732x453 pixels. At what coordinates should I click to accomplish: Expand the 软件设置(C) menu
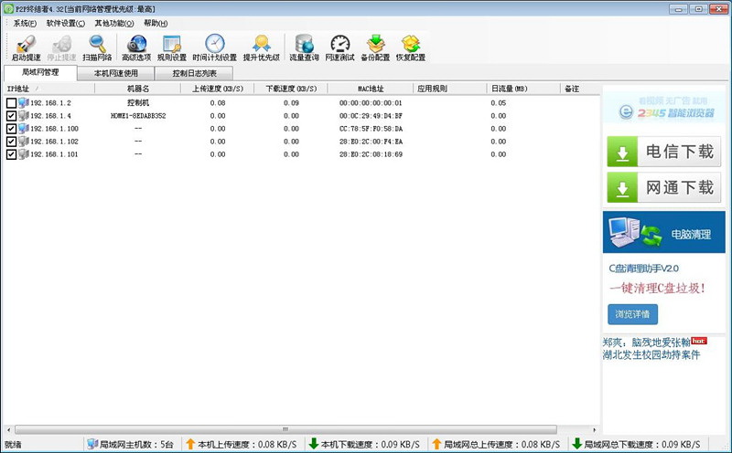[x=66, y=23]
